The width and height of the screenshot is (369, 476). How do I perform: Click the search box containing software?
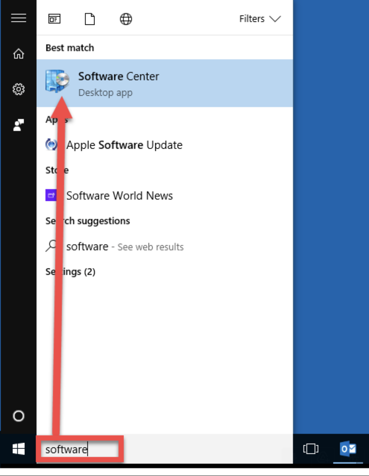[x=80, y=450]
